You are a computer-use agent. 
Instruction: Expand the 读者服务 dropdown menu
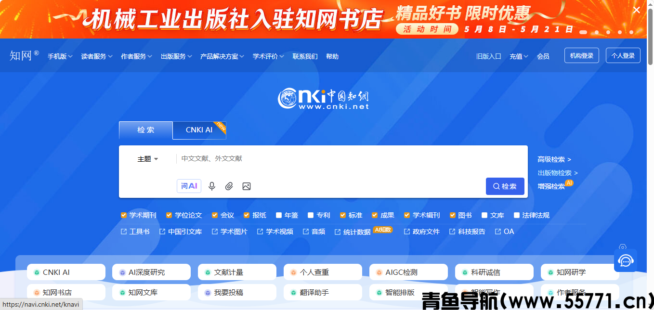click(x=97, y=56)
